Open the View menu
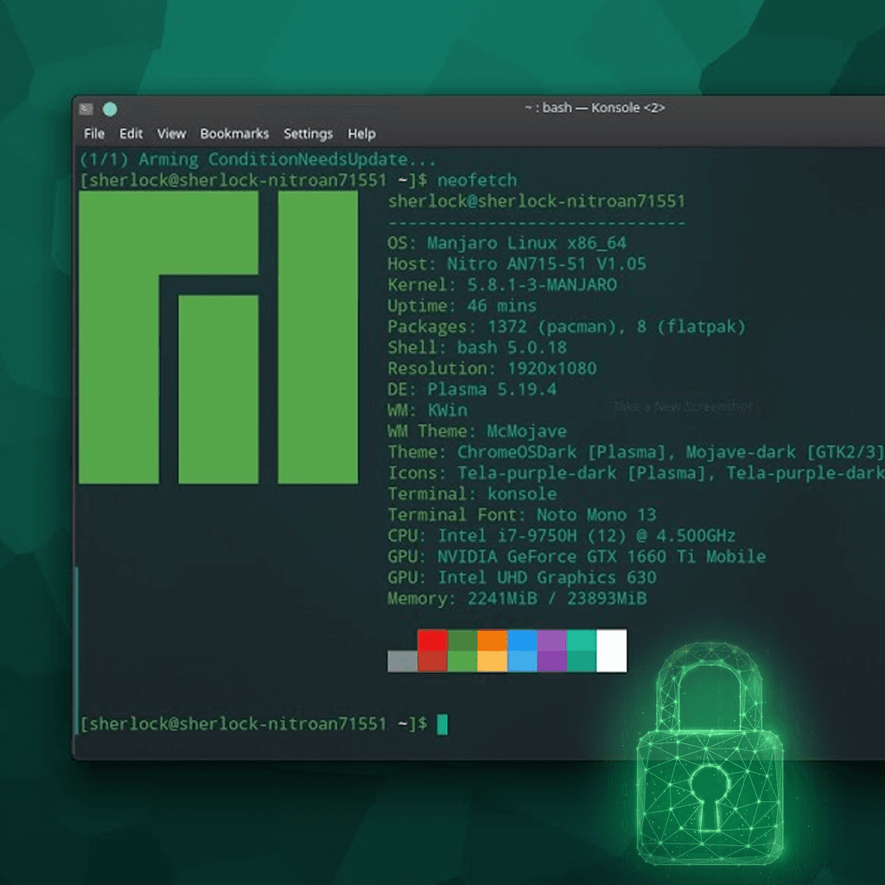 tap(171, 134)
